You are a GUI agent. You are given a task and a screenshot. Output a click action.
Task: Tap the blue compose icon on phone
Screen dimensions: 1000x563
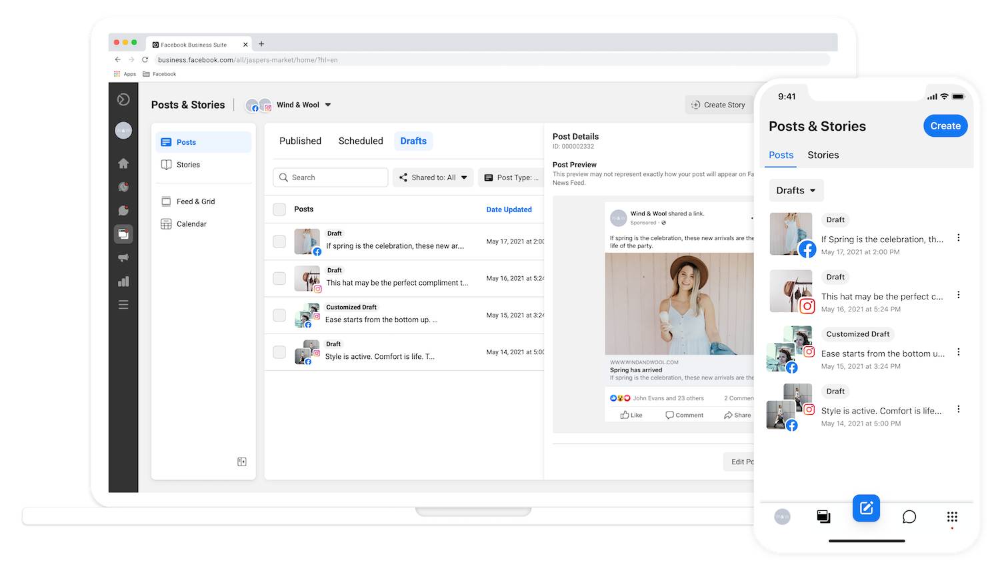tap(866, 508)
